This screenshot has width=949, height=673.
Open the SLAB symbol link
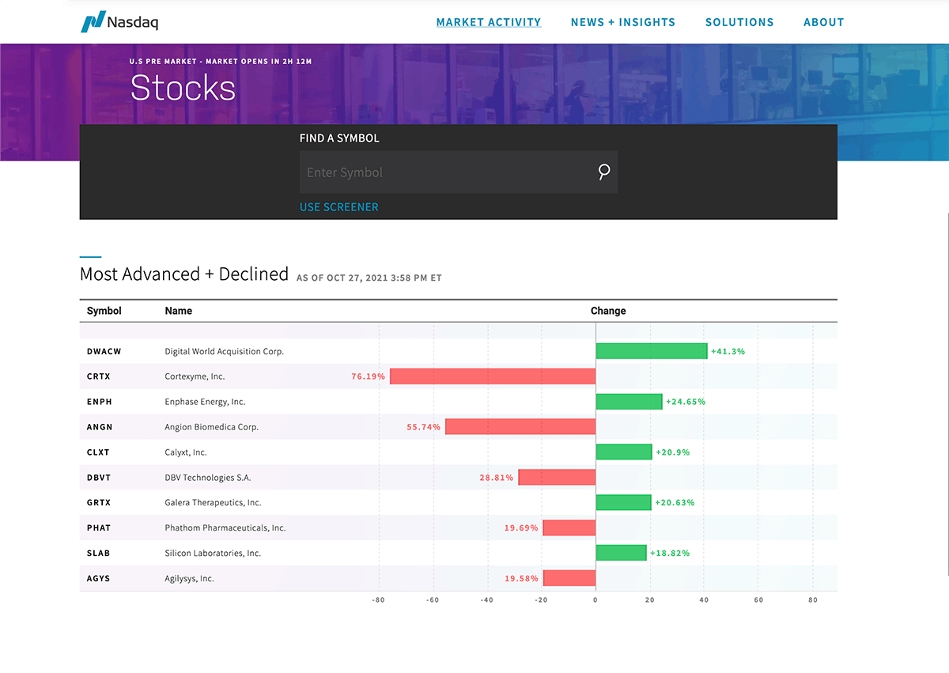click(98, 553)
